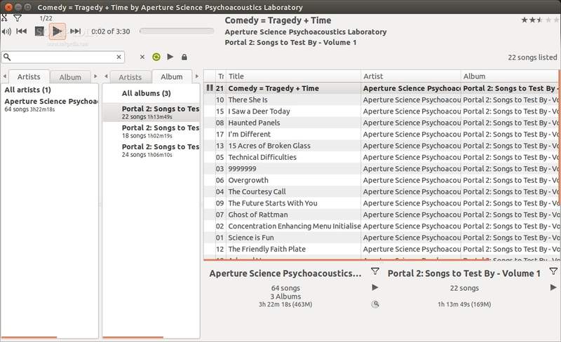This screenshot has height=342, width=561.
Task: Select All artists (1) entry
Action: click(x=49, y=90)
